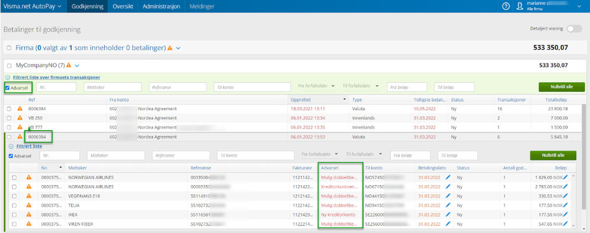
Task: Collapse the Filtrert liste expander icon
Action: coord(11,146)
